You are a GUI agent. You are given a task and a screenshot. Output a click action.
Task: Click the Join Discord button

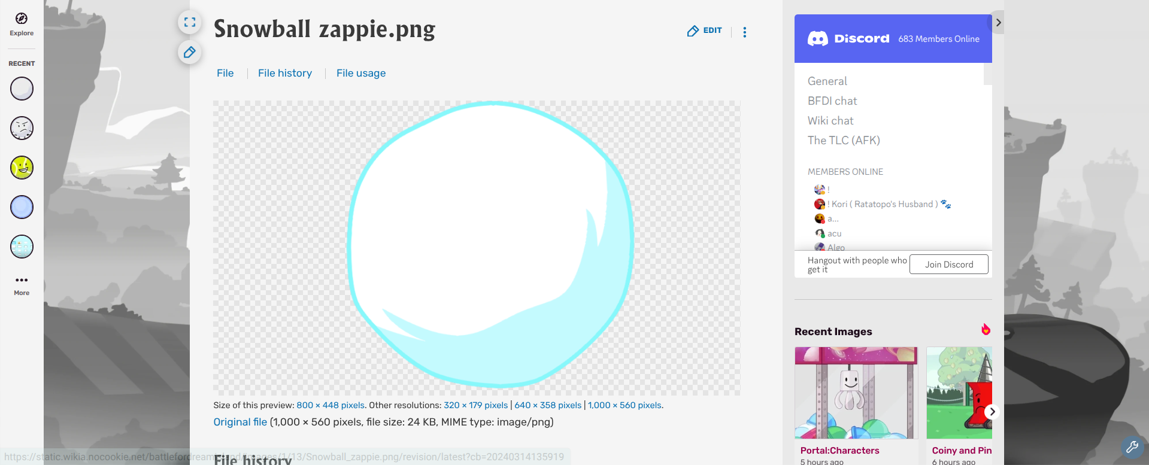[949, 265]
